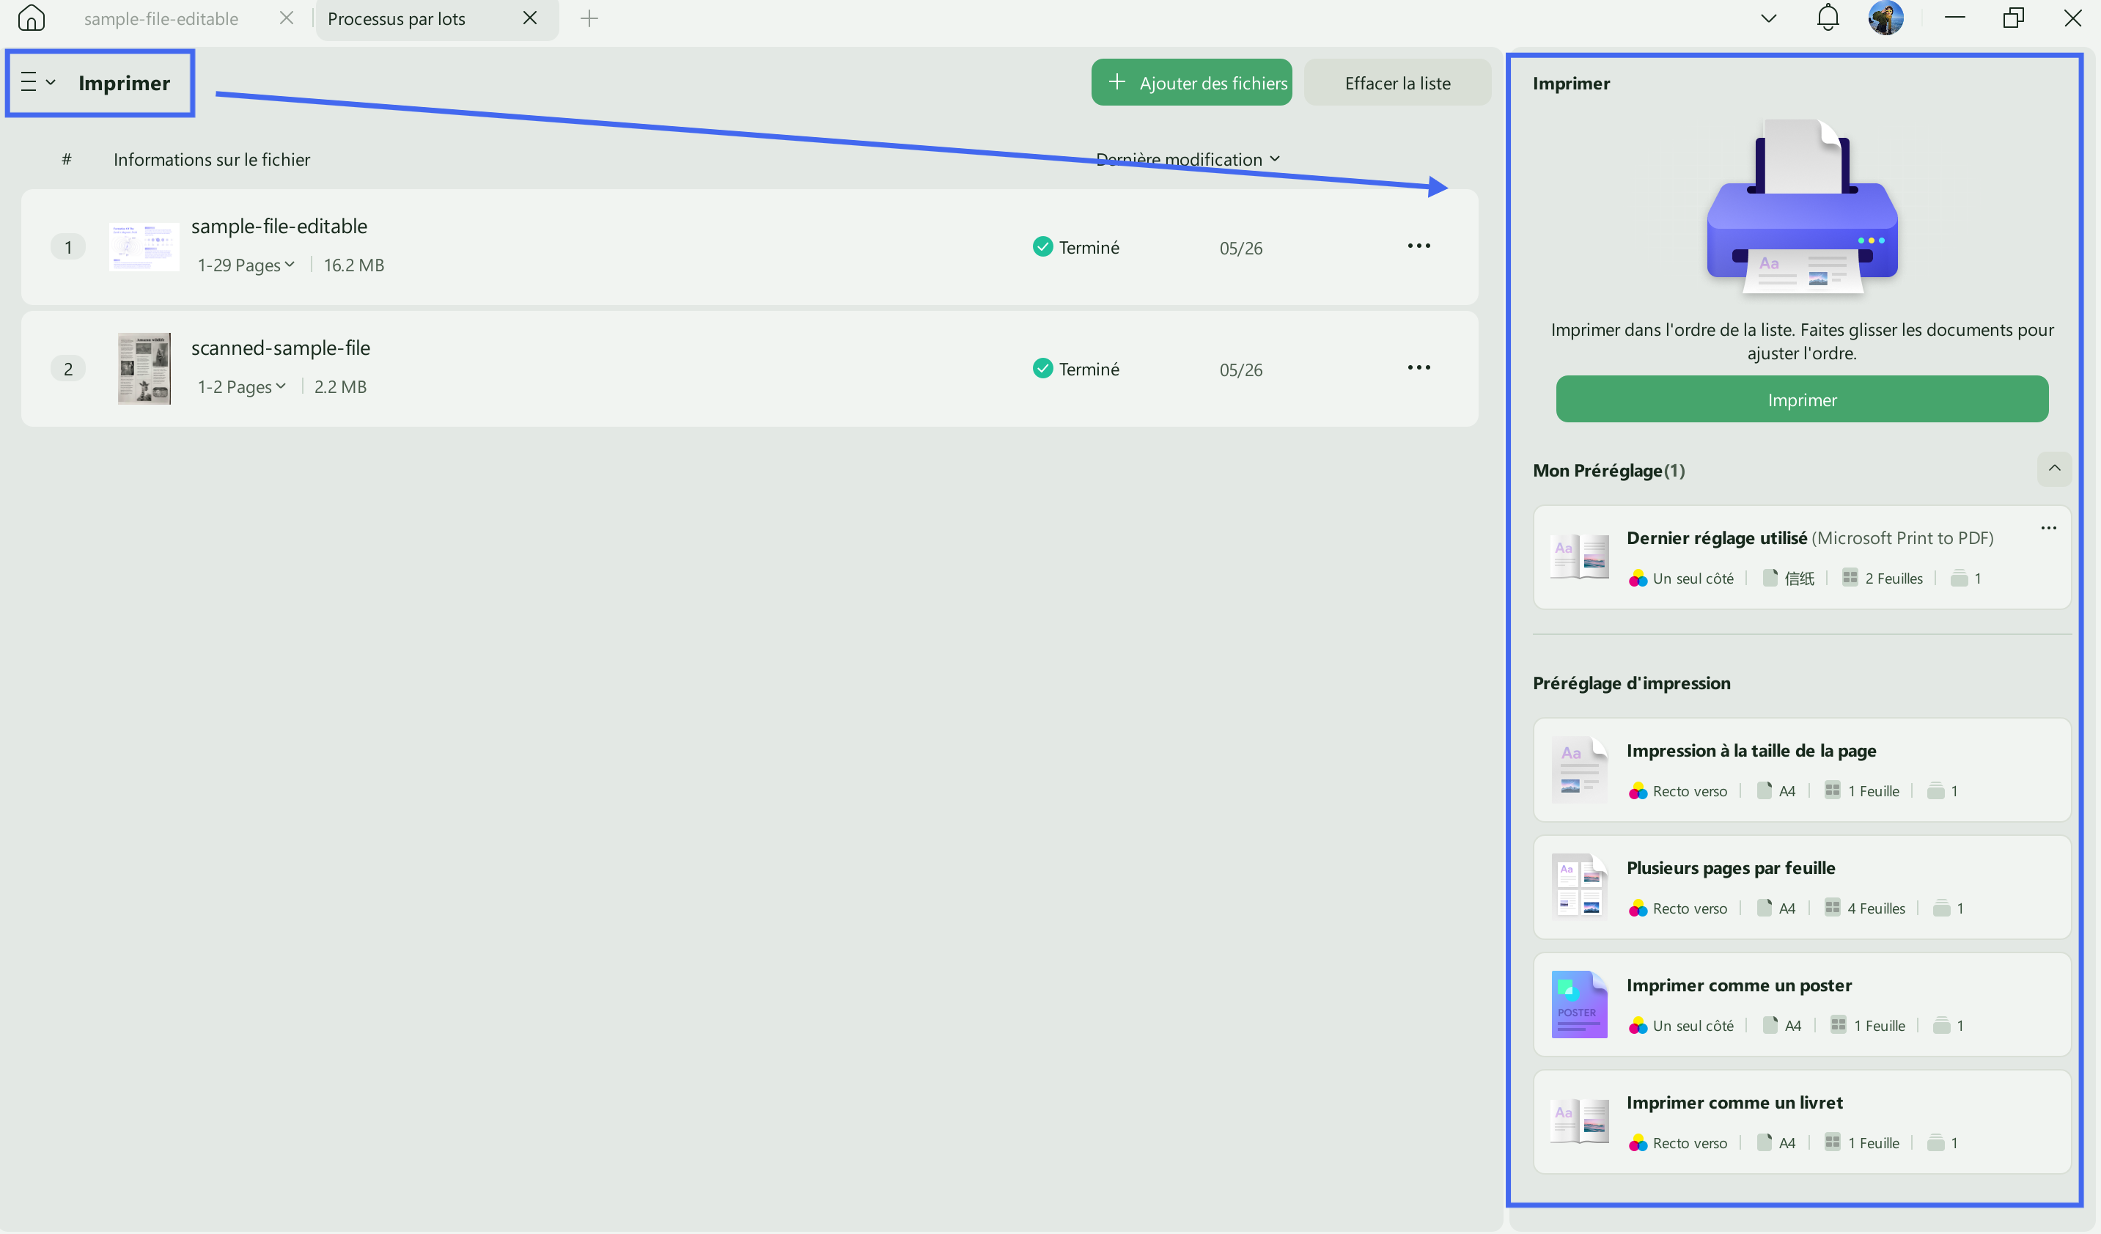Click Terminé status icon for sample-file-editable
Viewport: 2101px width, 1234px height.
pos(1042,247)
